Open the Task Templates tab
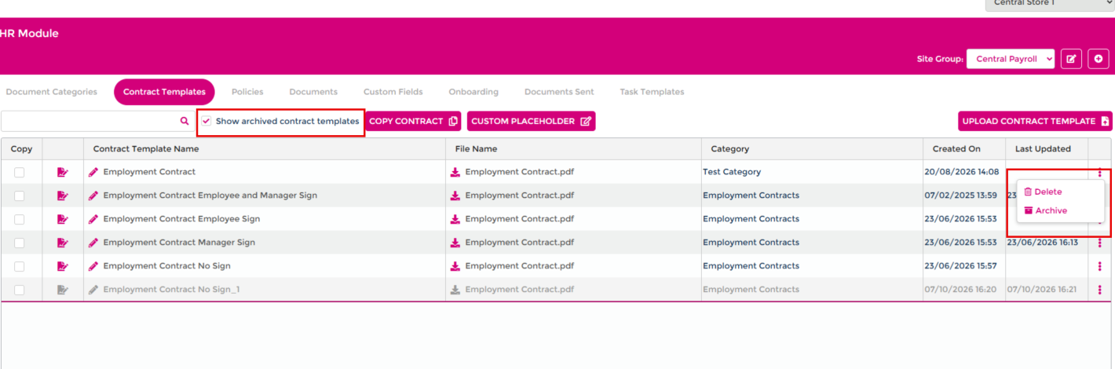1115x369 pixels. click(x=652, y=92)
